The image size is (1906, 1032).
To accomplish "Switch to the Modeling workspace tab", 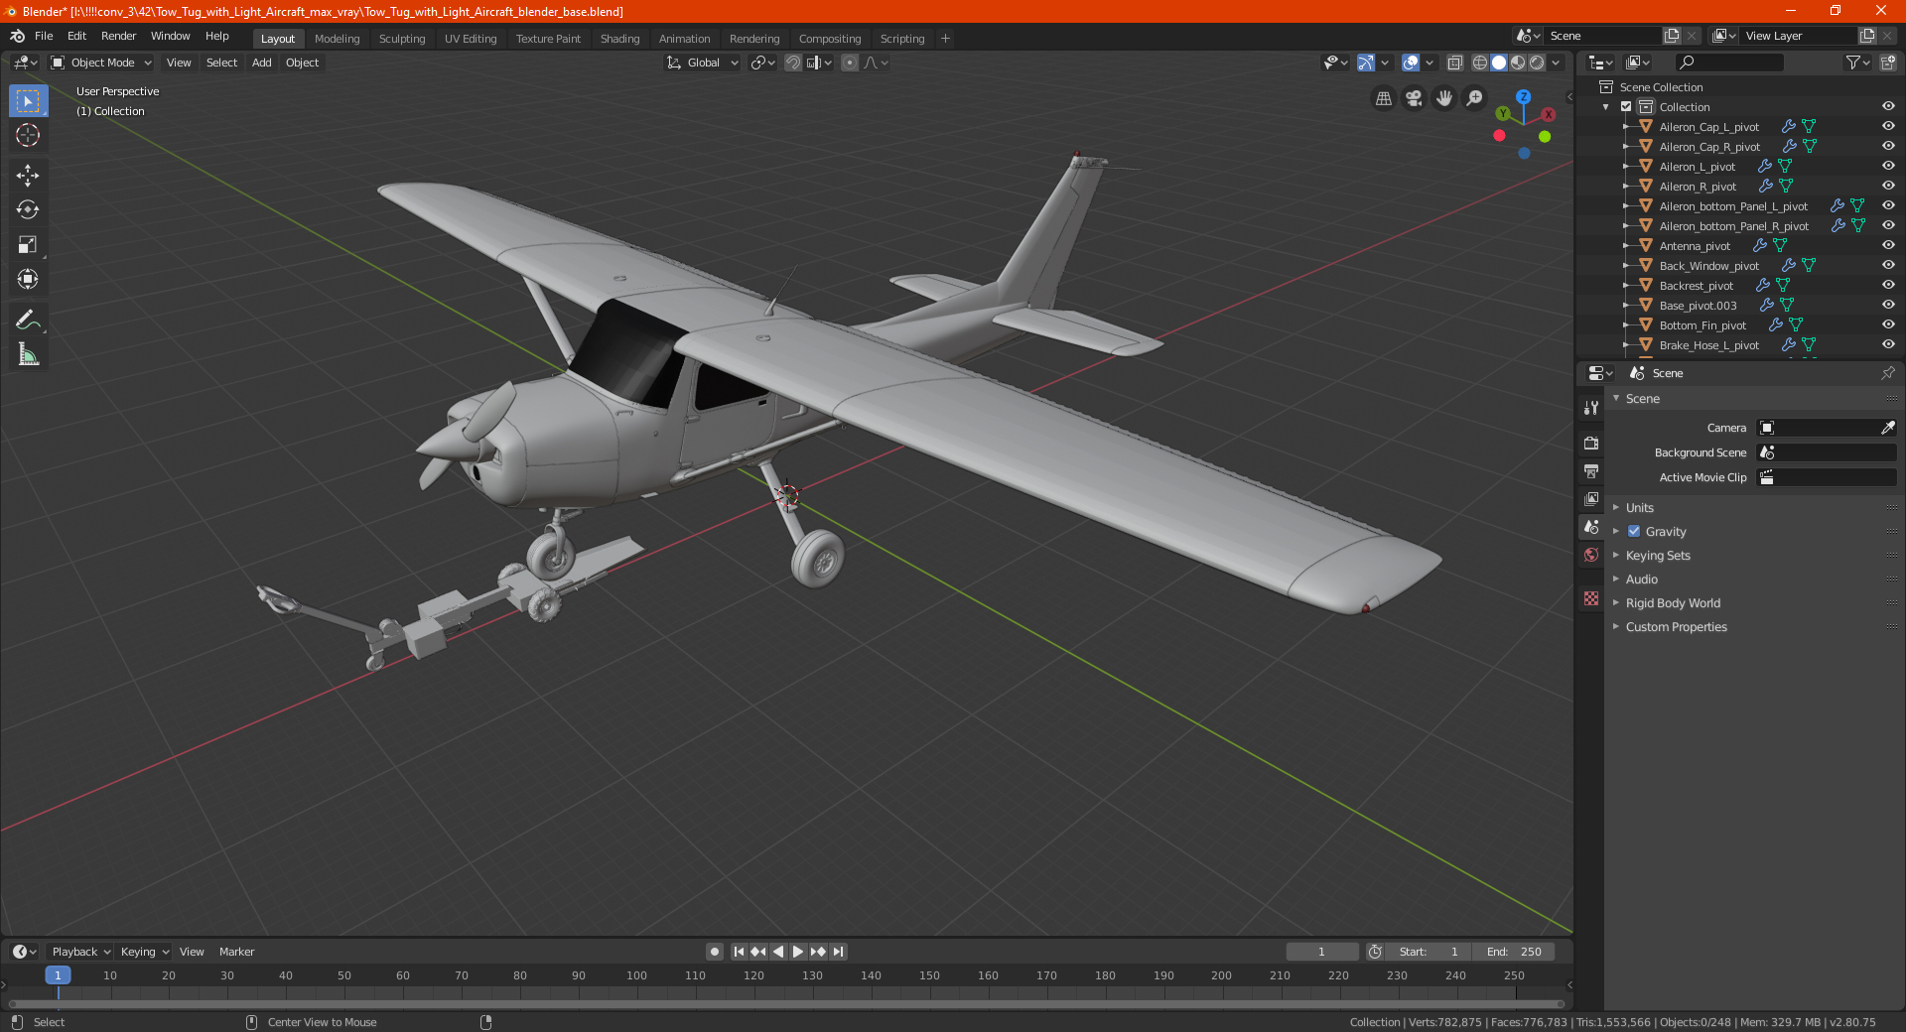I will (x=337, y=39).
